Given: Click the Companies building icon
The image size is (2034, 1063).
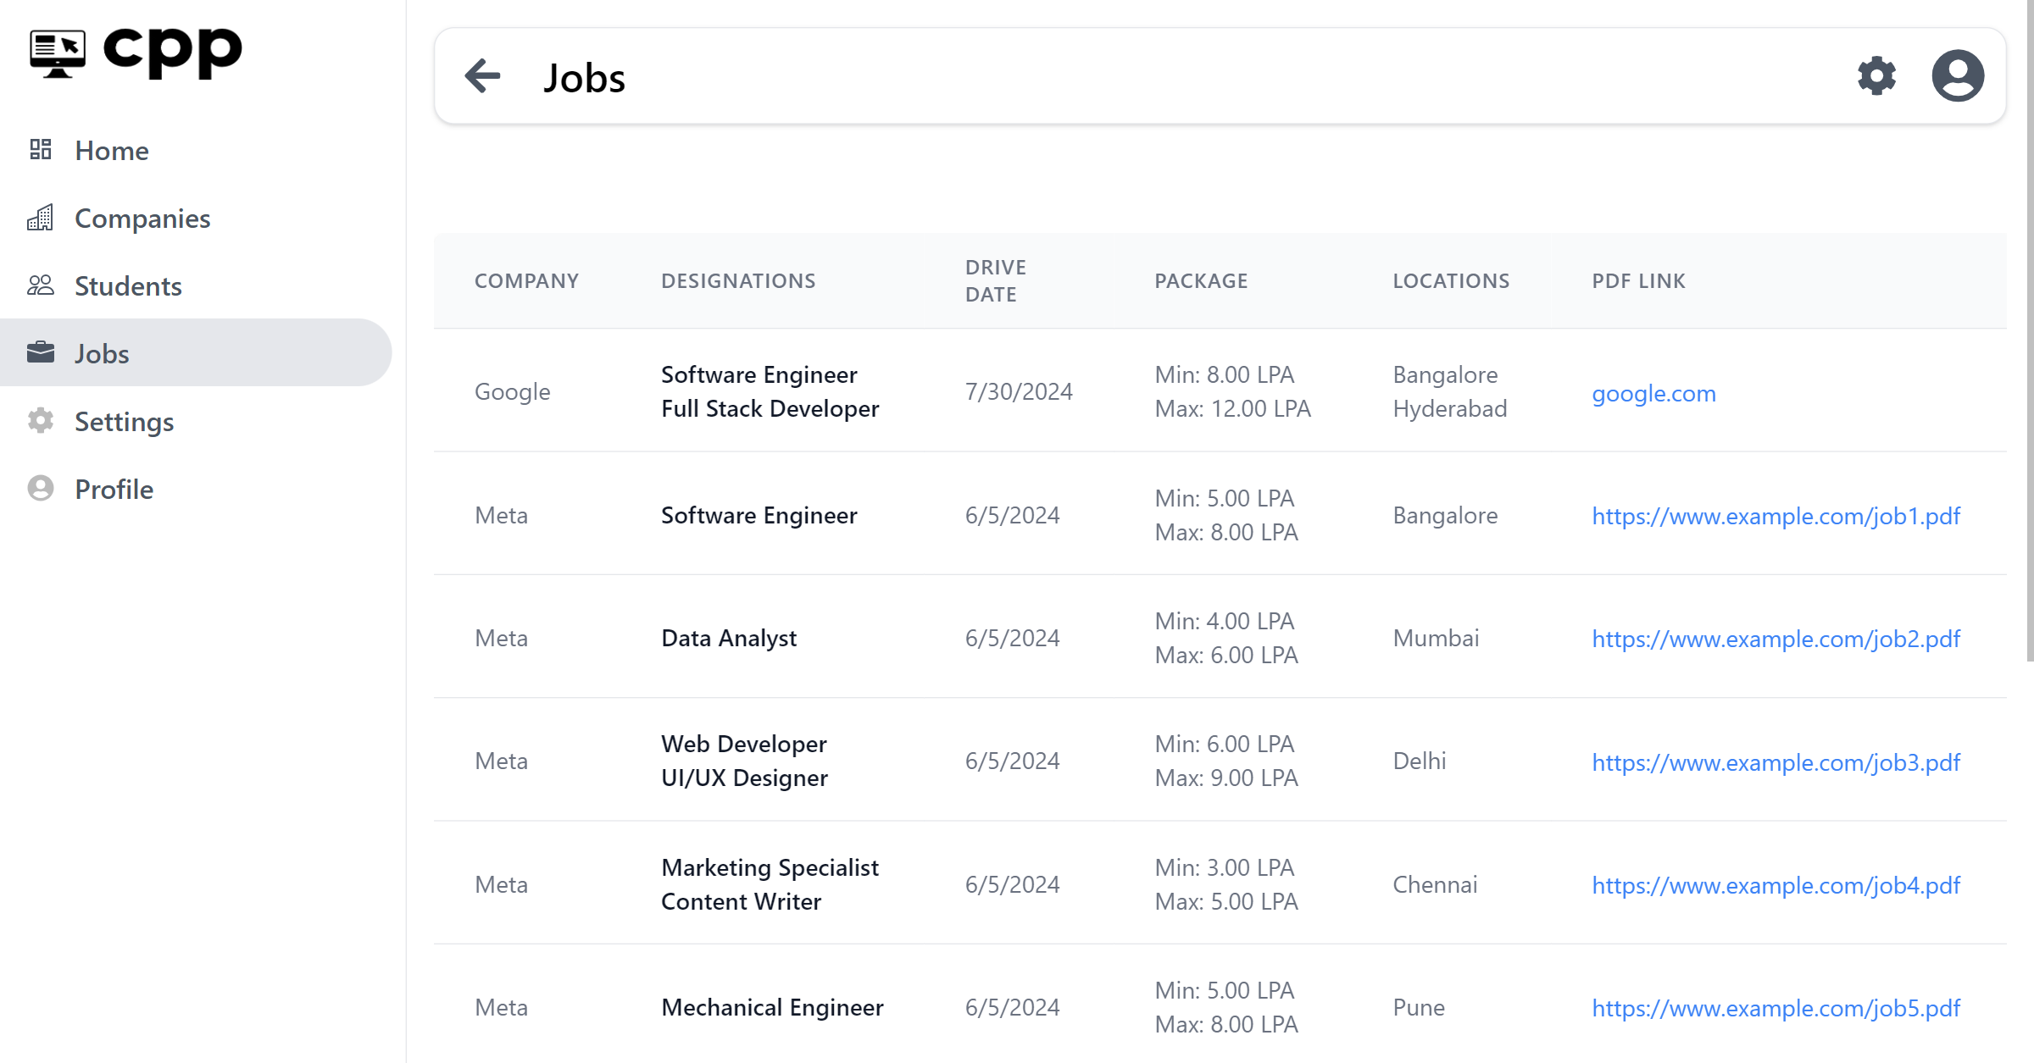Looking at the screenshot, I should click(41, 218).
